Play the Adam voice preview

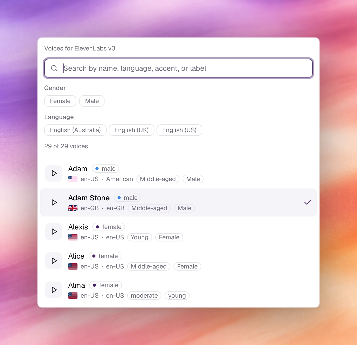(x=54, y=173)
